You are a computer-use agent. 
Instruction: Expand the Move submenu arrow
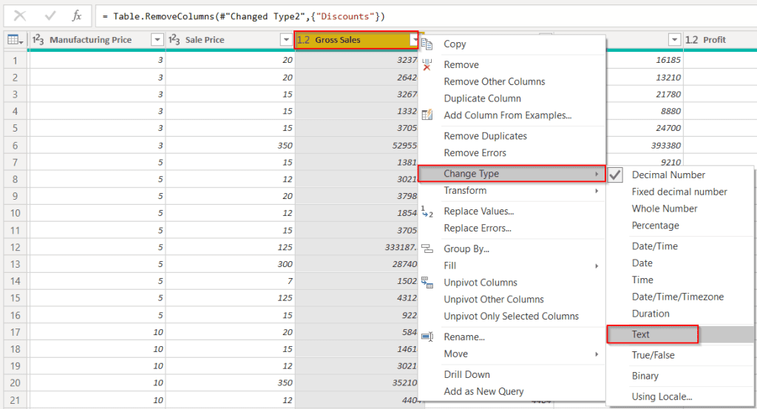tap(597, 354)
